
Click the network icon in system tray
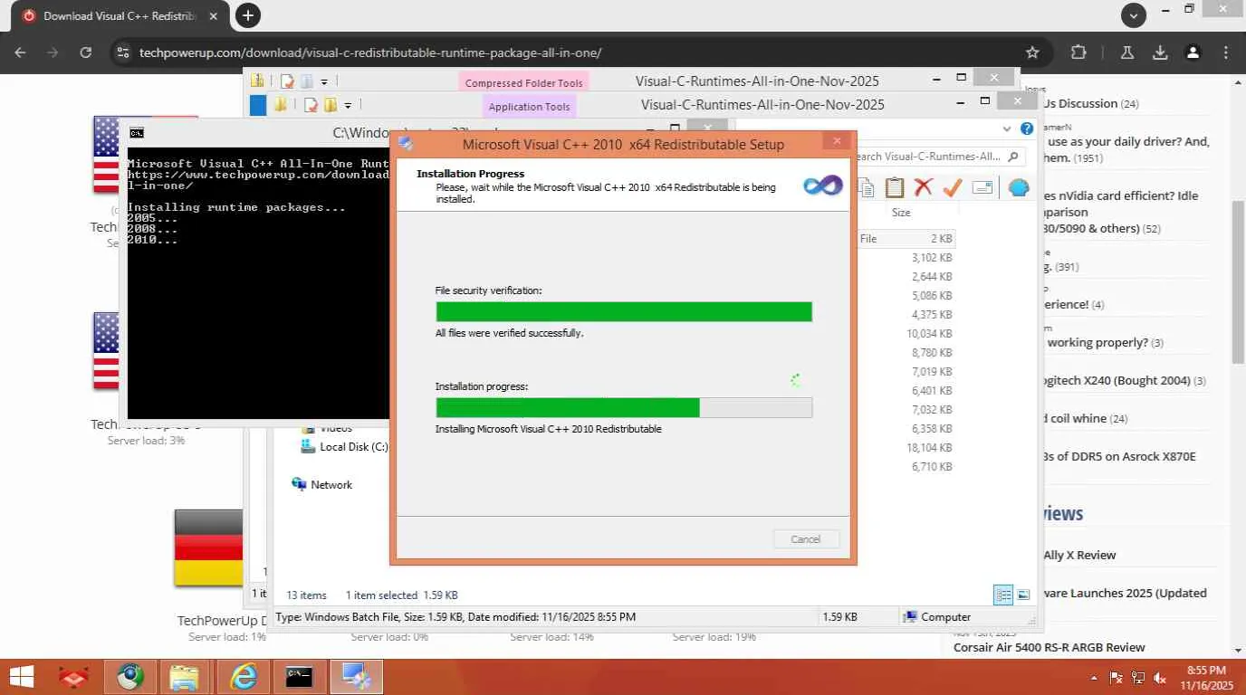(1138, 678)
